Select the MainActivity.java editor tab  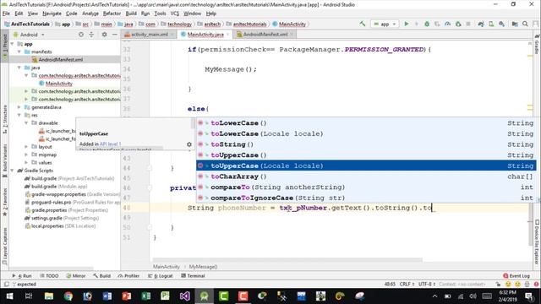point(205,35)
